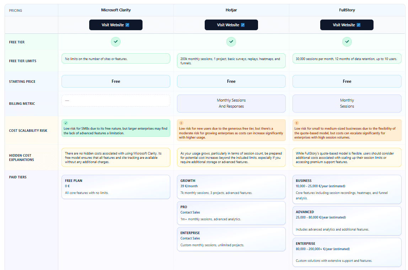Screen dimensions: 408x270
Task: Click 'No limits on the number of sites' text
Action: coord(96,59)
